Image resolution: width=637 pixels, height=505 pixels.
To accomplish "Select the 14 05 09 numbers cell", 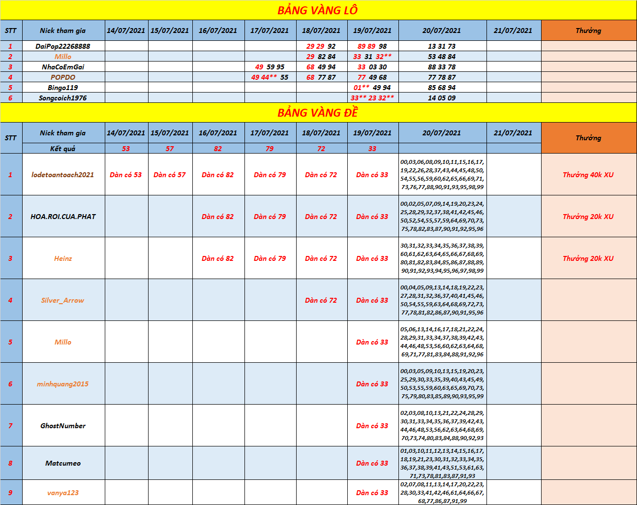I will tap(442, 98).
